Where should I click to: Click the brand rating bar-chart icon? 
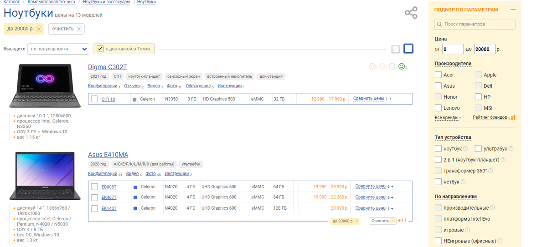512,117
